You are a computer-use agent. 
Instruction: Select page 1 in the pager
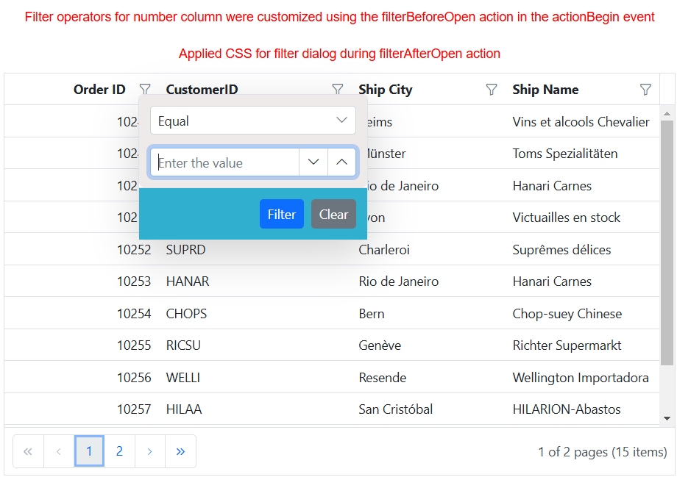(x=89, y=452)
